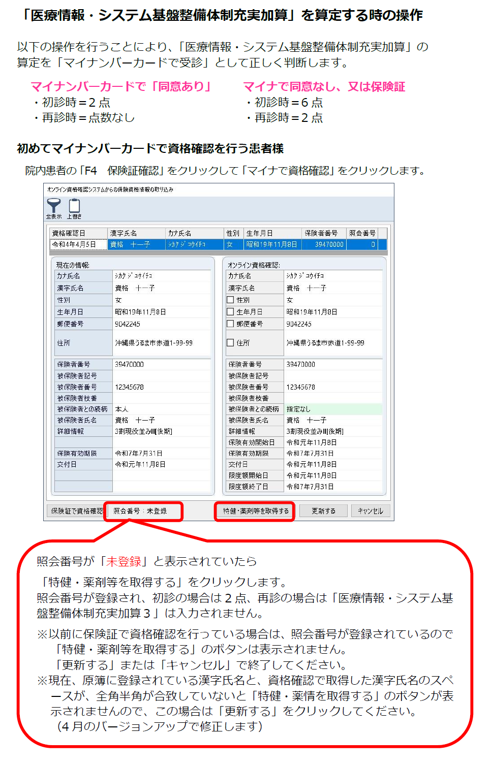Click the 全表示 funnel filter icon
The height and width of the screenshot is (766, 492).
tap(53, 206)
